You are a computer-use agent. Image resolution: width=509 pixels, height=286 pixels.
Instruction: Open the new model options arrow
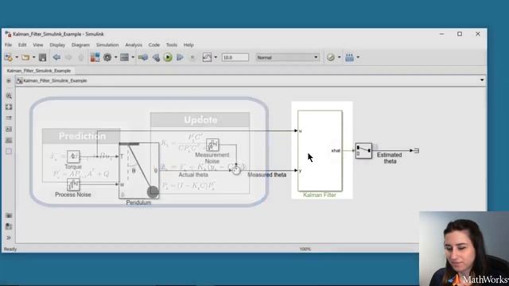tap(17, 57)
